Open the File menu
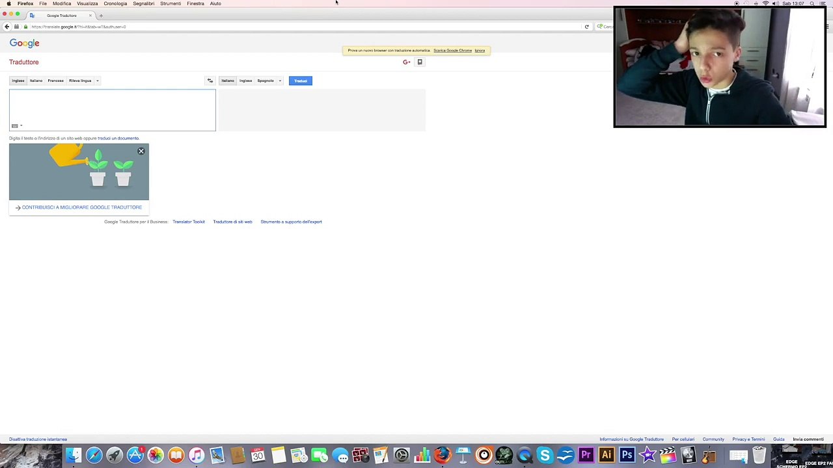The height and width of the screenshot is (468, 833). (43, 3)
